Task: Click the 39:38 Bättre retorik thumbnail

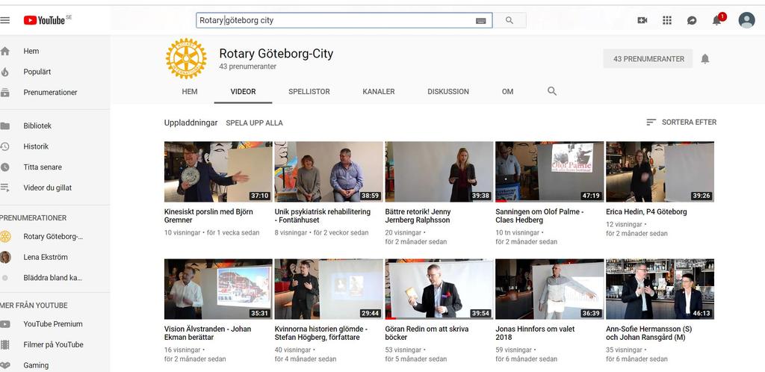Action: 439,172
